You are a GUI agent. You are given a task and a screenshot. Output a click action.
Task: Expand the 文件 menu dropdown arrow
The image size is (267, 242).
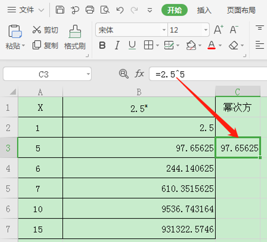(x=41, y=10)
